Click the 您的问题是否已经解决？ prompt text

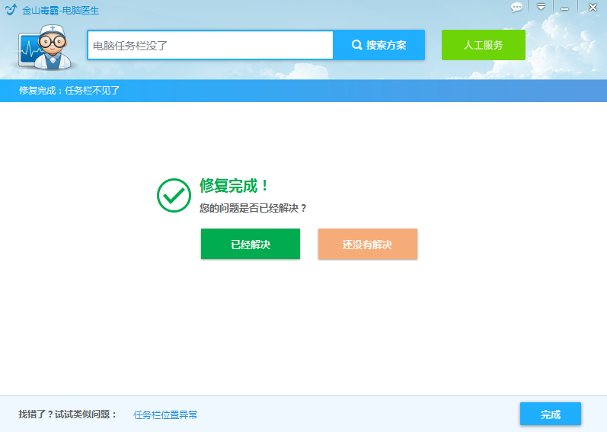pyautogui.click(x=253, y=208)
